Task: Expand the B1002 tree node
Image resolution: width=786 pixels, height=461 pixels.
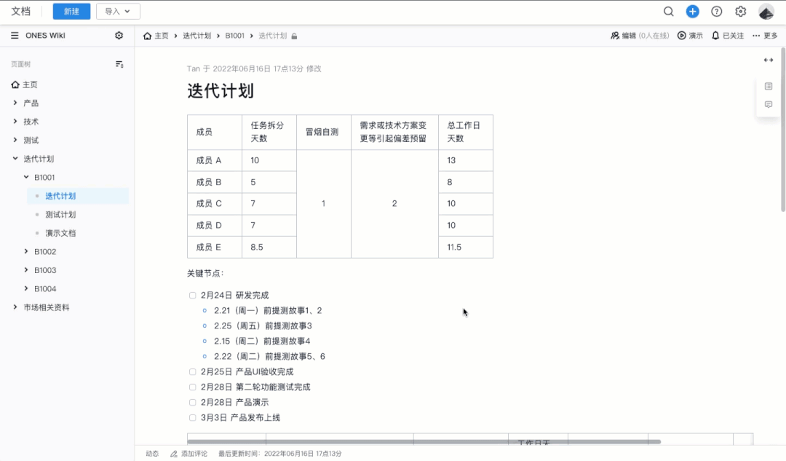Action: (26, 251)
